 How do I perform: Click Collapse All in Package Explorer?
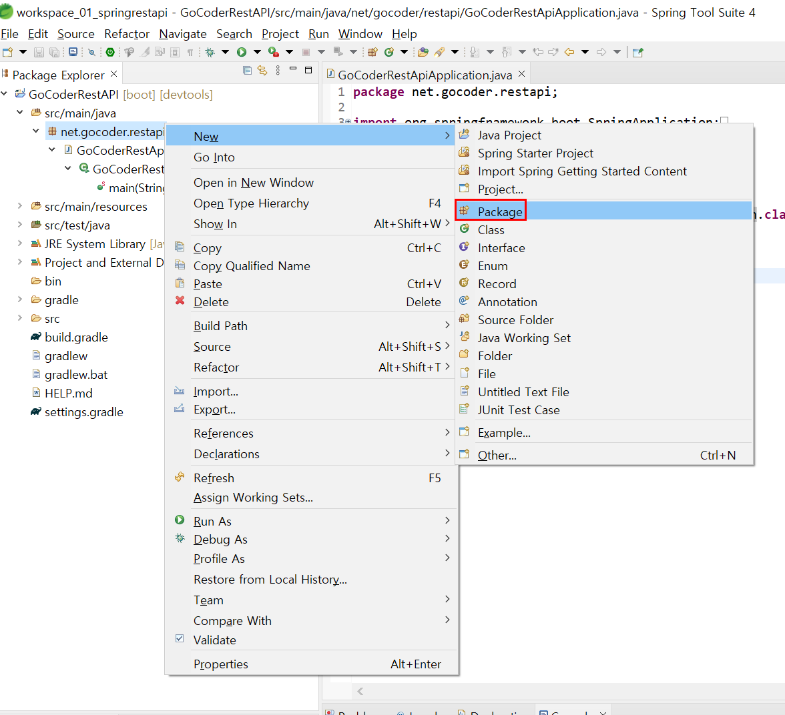click(x=247, y=71)
